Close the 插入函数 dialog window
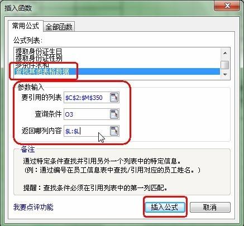 pos(227,6)
